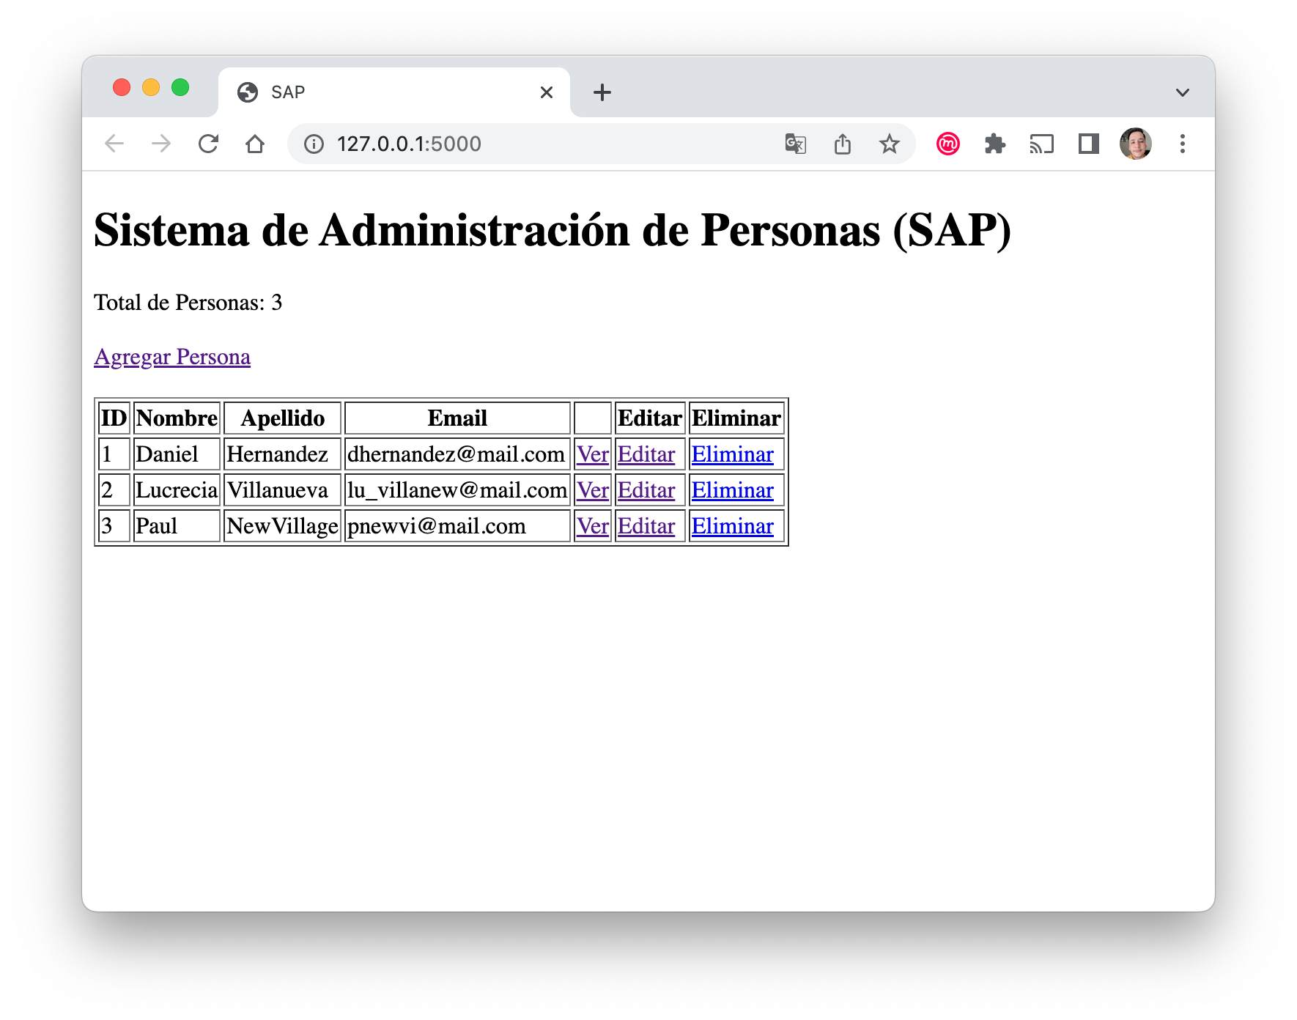Expand the tab search chevron
Screen dimensions: 1297x1020
click(x=1182, y=91)
